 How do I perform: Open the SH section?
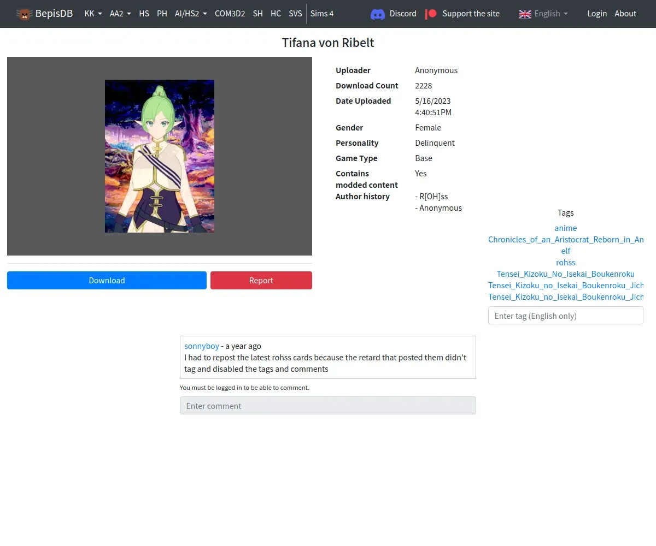[258, 14]
